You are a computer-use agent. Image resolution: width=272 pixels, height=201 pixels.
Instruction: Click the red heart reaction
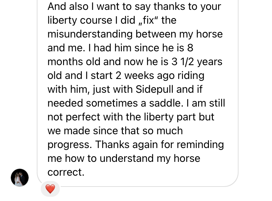click(50, 189)
